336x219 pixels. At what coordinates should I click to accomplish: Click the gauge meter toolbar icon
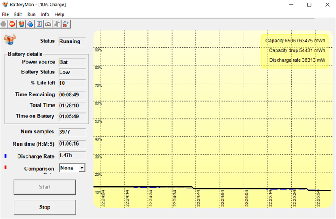(x=48, y=24)
